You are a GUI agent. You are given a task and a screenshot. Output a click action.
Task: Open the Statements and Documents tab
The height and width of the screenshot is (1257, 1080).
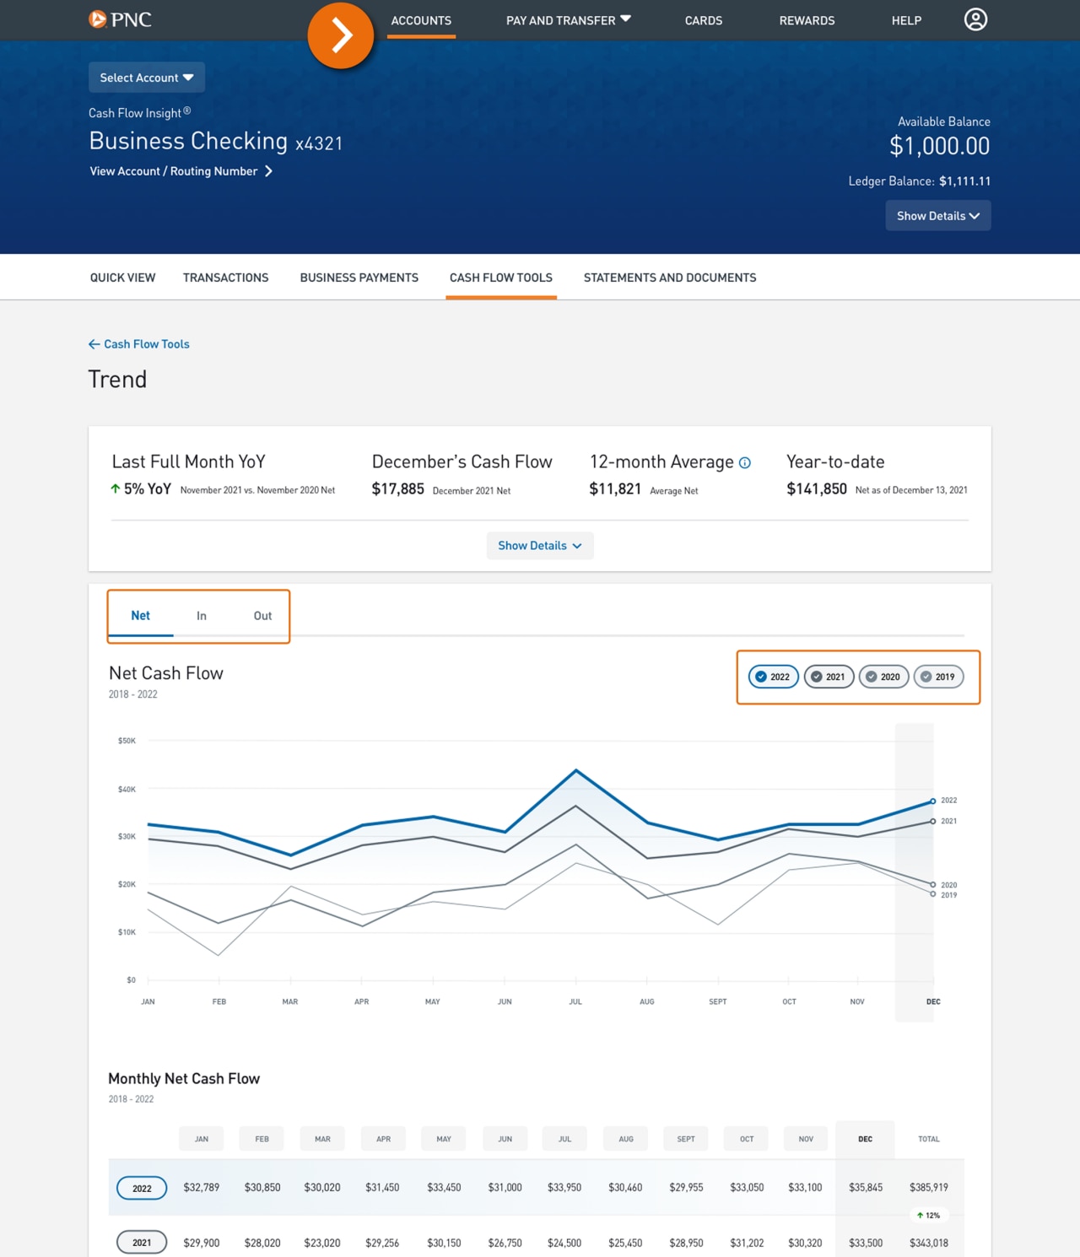pos(669,277)
